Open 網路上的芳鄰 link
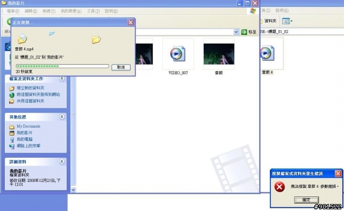 [28, 146]
